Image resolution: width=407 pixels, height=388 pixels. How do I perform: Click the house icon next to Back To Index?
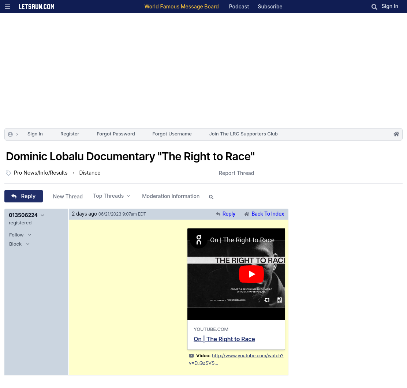pos(247,214)
